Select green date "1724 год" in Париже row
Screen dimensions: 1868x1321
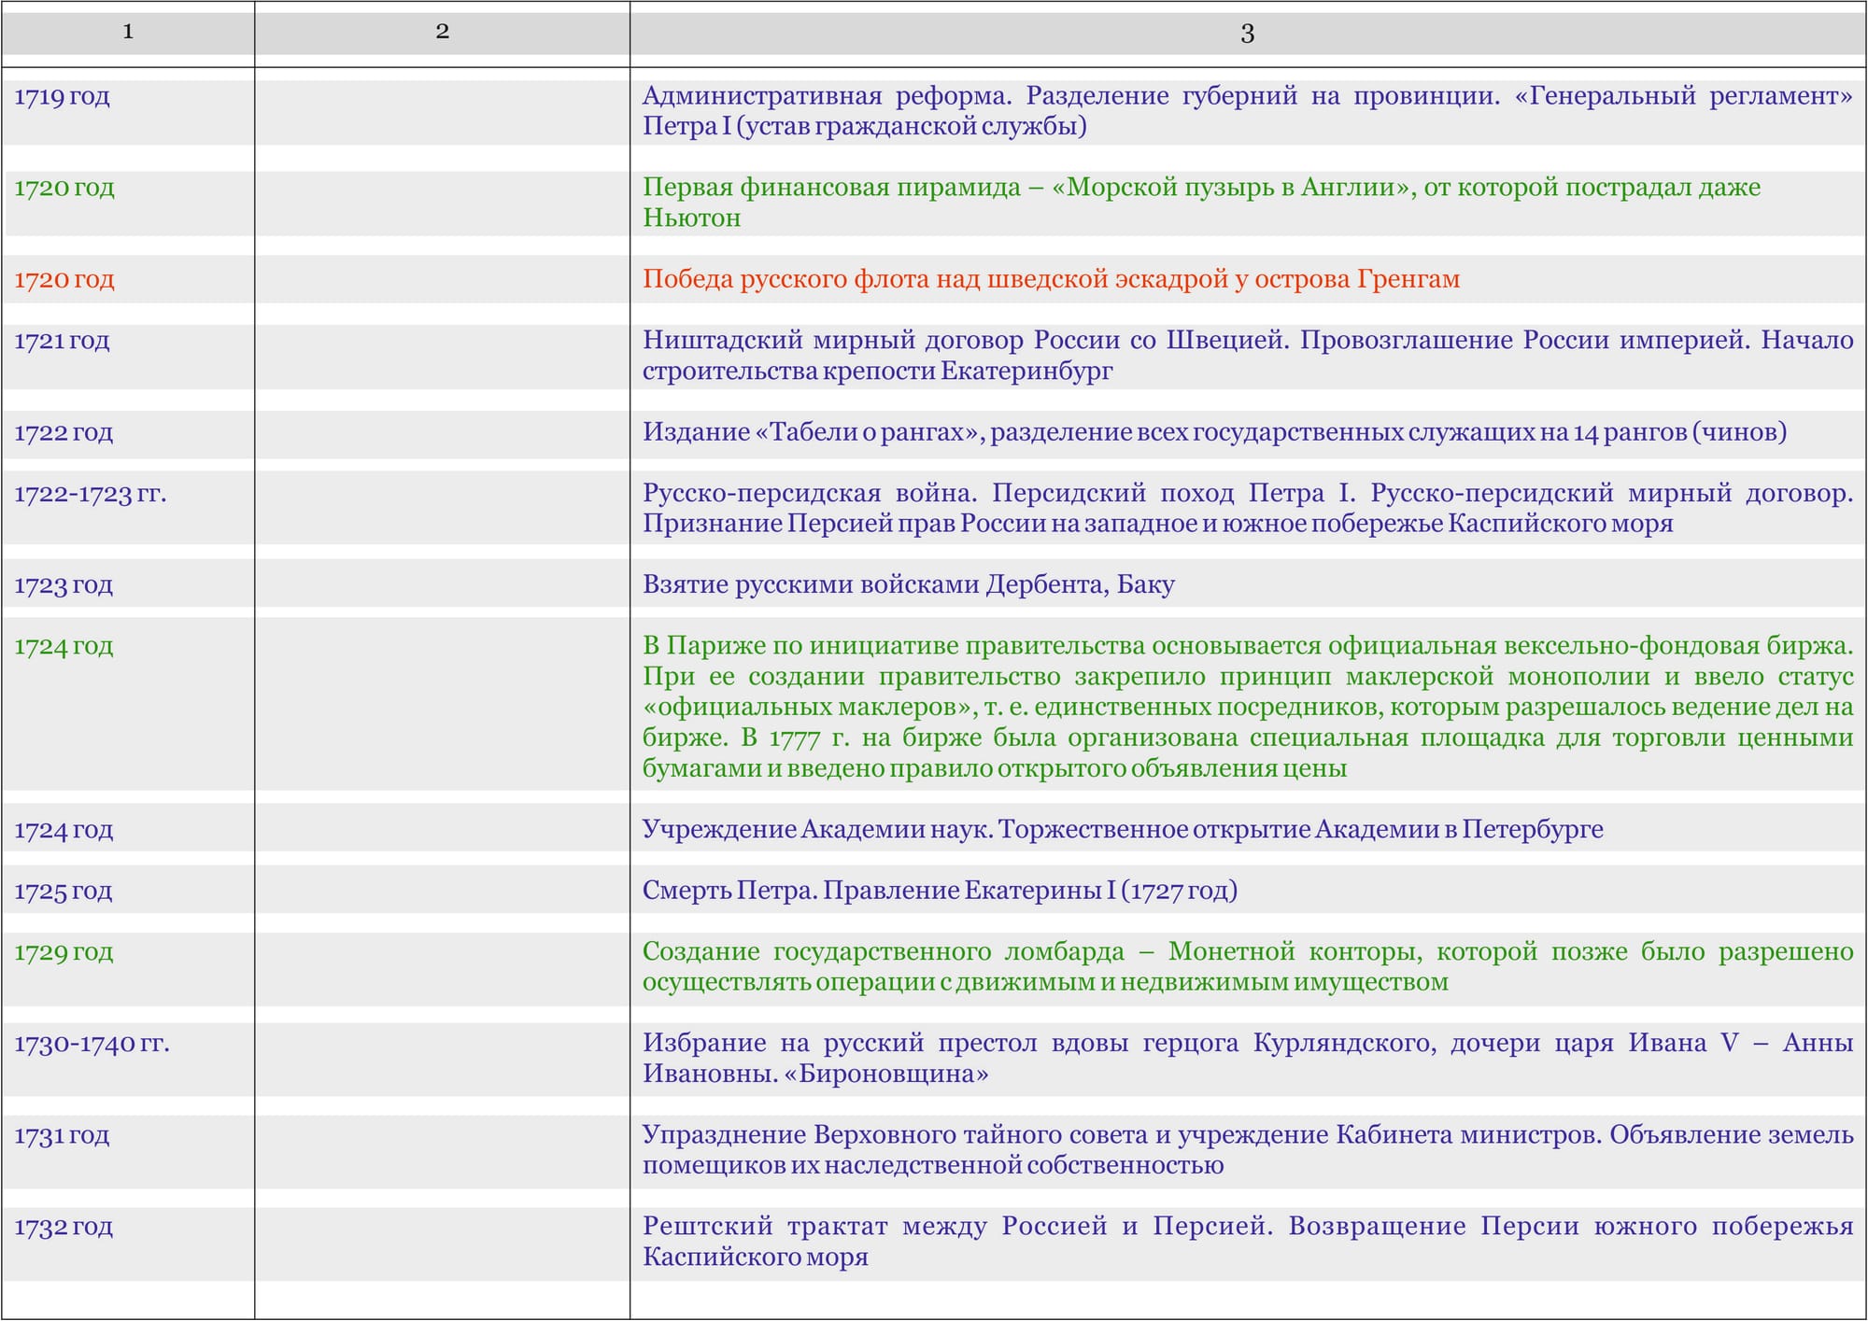tap(64, 646)
